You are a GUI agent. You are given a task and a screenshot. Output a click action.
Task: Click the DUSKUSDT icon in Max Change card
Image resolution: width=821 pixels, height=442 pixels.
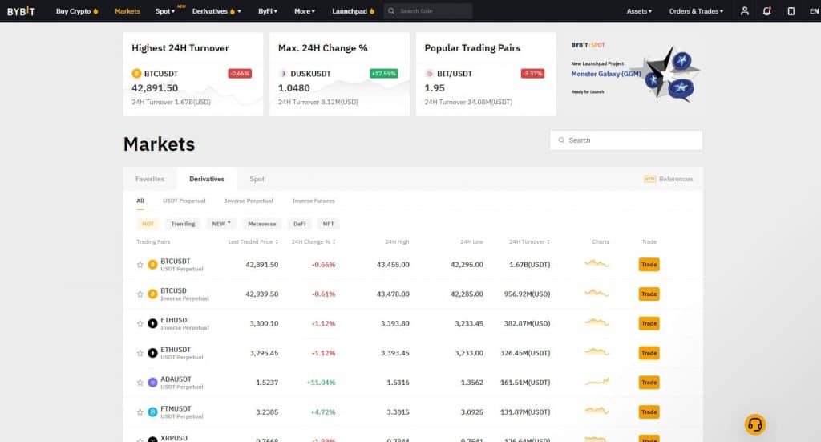pos(283,74)
